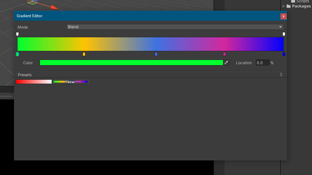The height and width of the screenshot is (175, 312).
Task: Select the Scripts folder
Action: pos(302,1)
